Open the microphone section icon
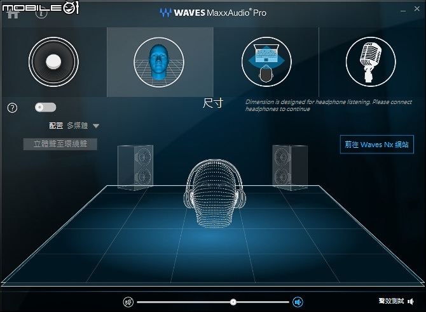The height and width of the screenshot is (312, 426). point(371,62)
